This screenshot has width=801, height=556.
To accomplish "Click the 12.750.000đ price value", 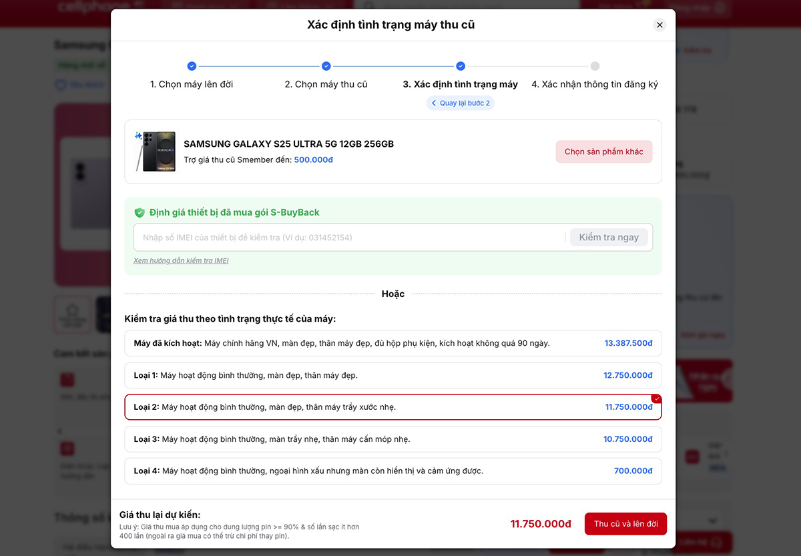I will 628,375.
